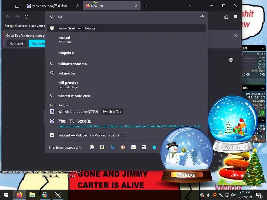Search bookmarks with the star icon

tap(154, 147)
